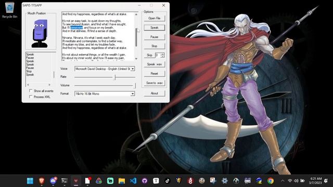Open the Terminal taskbar icon
Screen dimensions: 333x187
pyautogui.click(x=65, y=181)
